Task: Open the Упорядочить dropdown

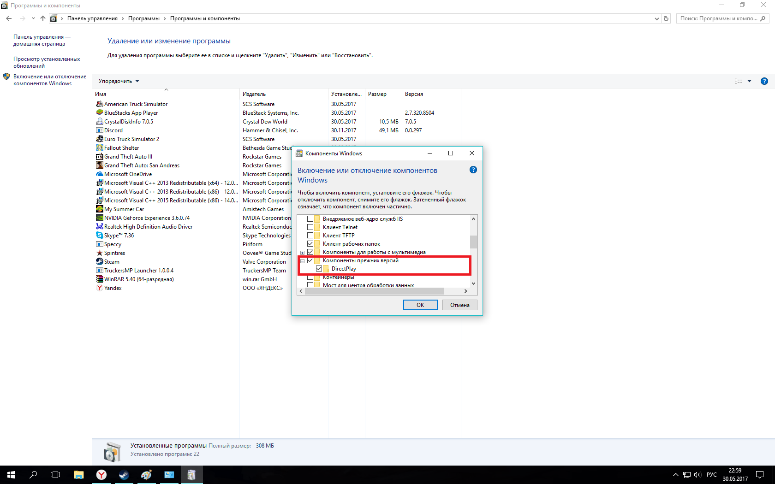Action: coord(119,81)
